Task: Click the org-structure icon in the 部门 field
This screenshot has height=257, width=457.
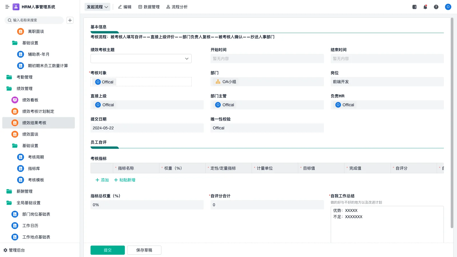Action: pos(217,82)
